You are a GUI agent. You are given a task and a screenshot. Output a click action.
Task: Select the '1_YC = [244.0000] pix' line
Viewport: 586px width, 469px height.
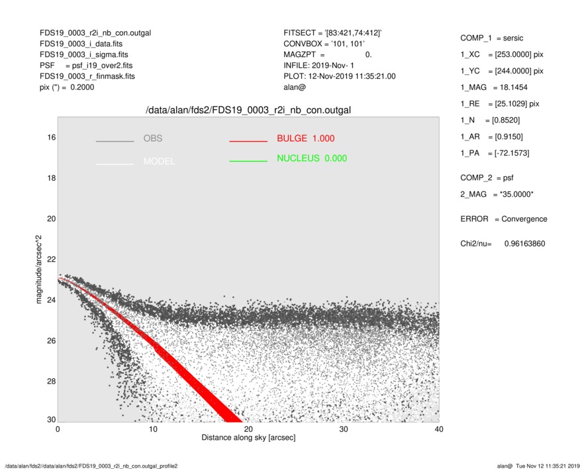502,71
